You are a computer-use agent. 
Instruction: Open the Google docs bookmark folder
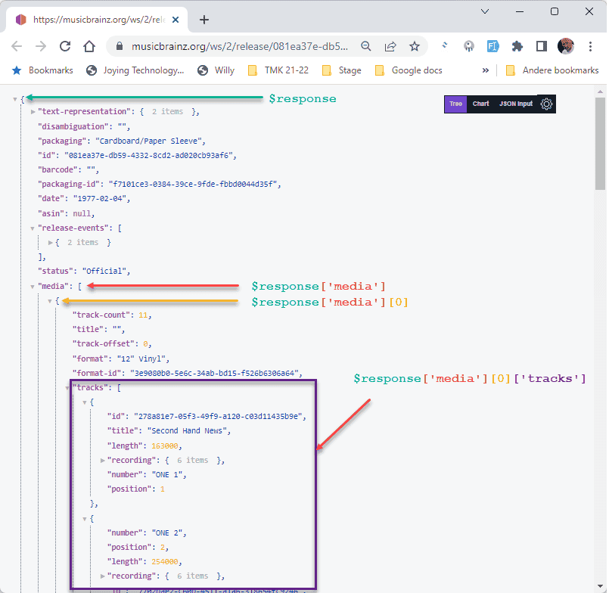(409, 70)
